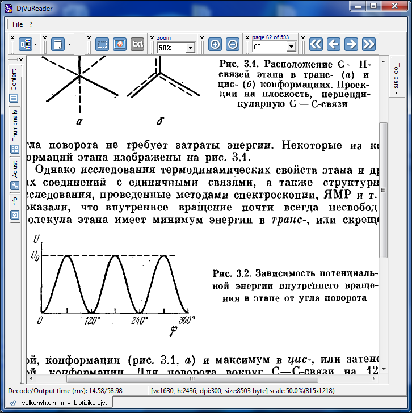Go to previous page arrow
The height and width of the screenshot is (413, 412).
click(334, 44)
